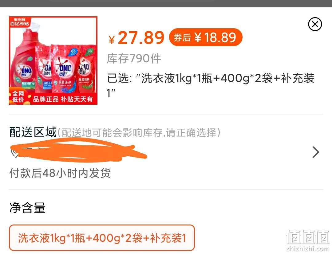Click the 配送区域 section heading
The height and width of the screenshot is (254, 332).
[x=33, y=132]
